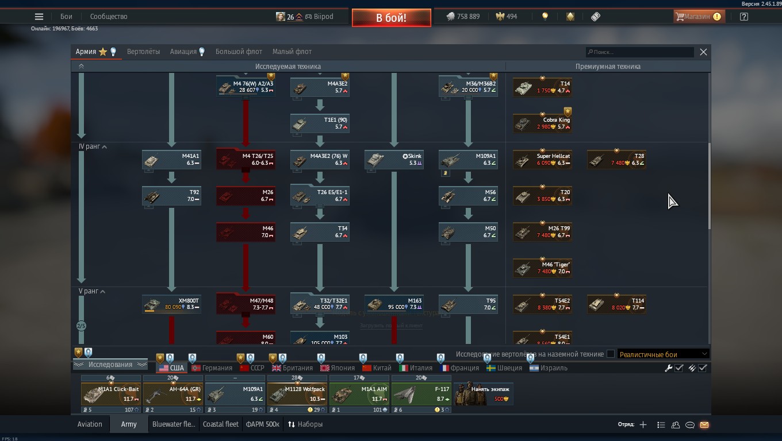Switch to the Coastal fleet preset
The width and height of the screenshot is (782, 441).
click(221, 425)
